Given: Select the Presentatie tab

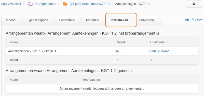Looking at the screenshot, I should coord(67,20).
